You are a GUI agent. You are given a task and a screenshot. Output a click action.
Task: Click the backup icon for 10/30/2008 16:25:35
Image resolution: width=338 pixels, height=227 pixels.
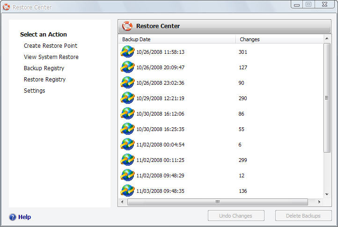(x=127, y=129)
